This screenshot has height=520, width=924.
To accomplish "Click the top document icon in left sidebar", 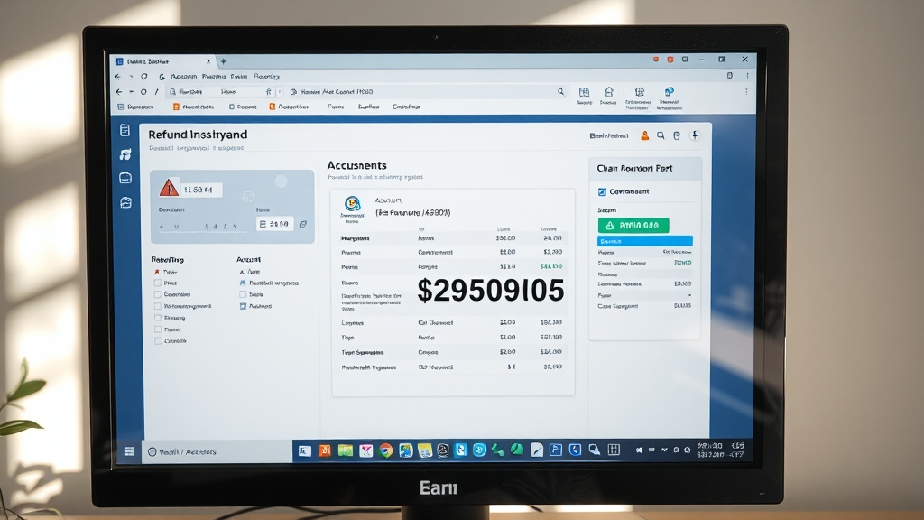I will 125,131.
